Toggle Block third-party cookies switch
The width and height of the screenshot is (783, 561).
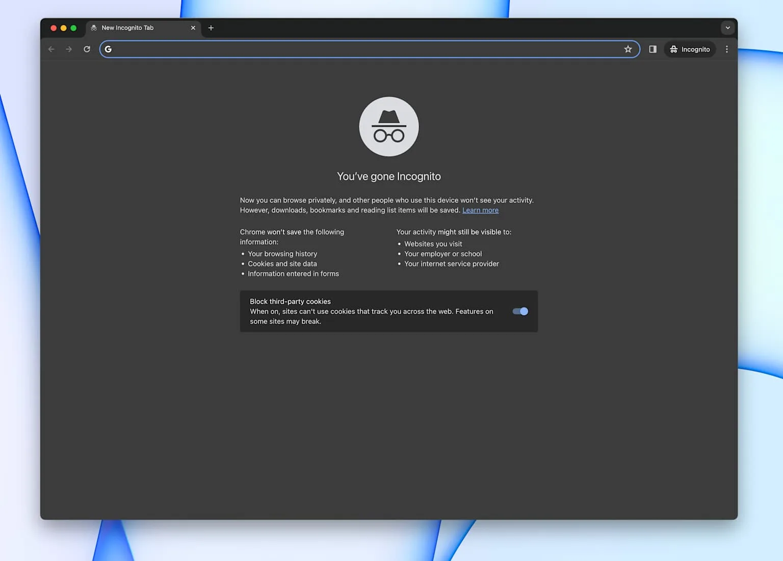click(520, 311)
